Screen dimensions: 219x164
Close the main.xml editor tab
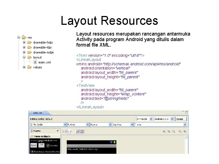45,112
